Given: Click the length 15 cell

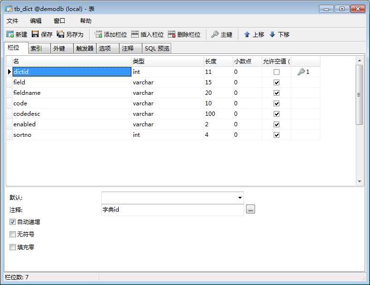Looking at the screenshot, I should [x=218, y=82].
